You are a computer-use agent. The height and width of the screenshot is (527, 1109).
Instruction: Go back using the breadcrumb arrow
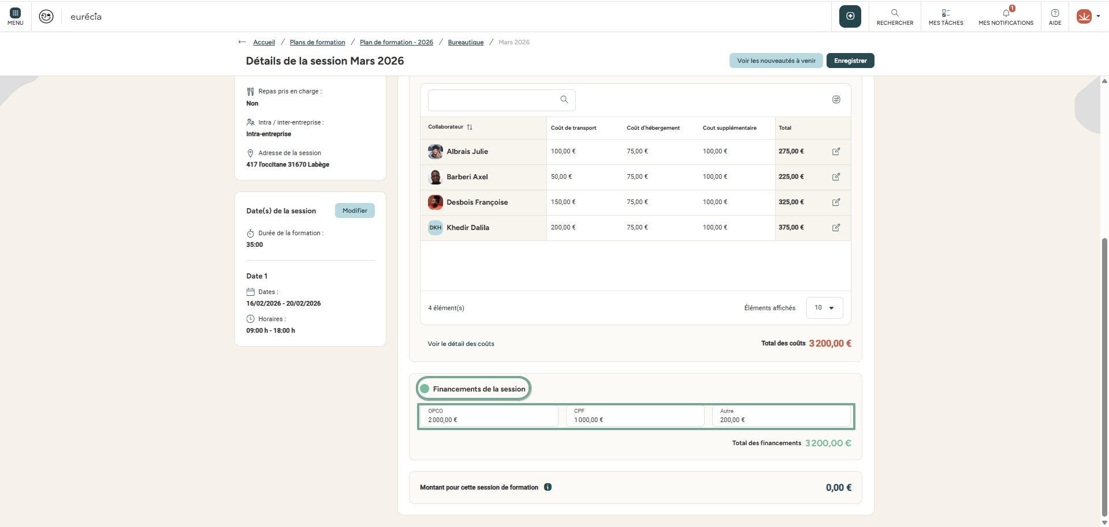pos(242,42)
